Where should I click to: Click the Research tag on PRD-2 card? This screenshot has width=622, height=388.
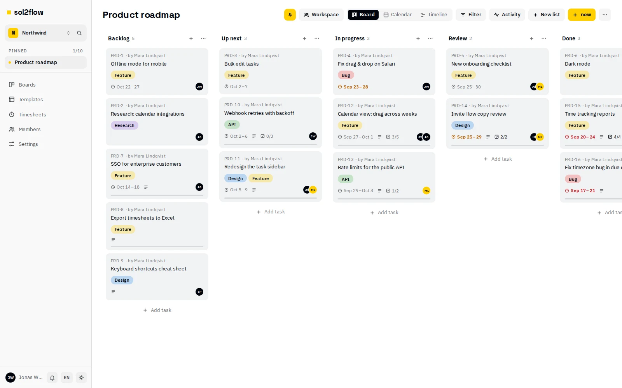click(124, 125)
